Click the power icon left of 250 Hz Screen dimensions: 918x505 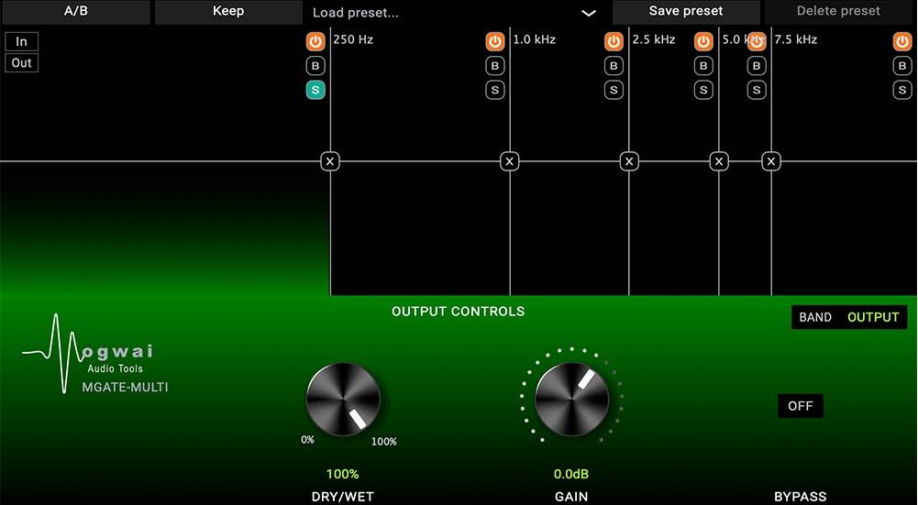click(x=315, y=41)
